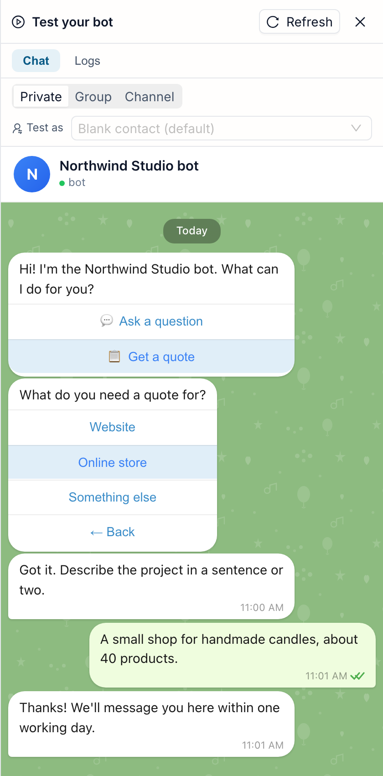Click the 11:00 AM timestamp
This screenshot has height=776, width=383.
tap(262, 607)
